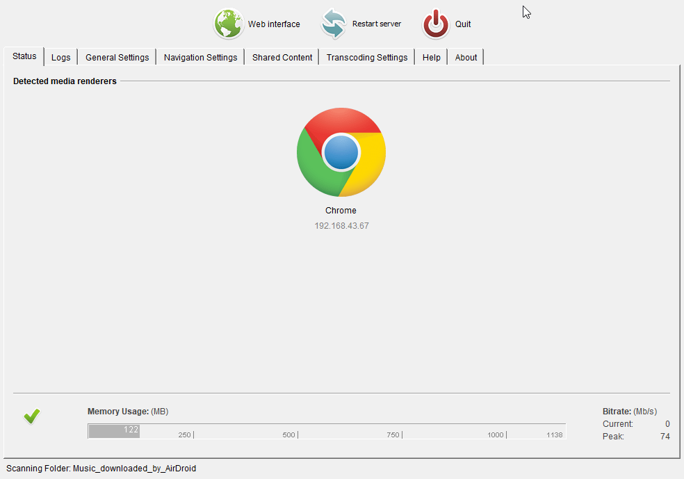This screenshot has width=684, height=479.
Task: Click the Quit label
Action: 463,24
